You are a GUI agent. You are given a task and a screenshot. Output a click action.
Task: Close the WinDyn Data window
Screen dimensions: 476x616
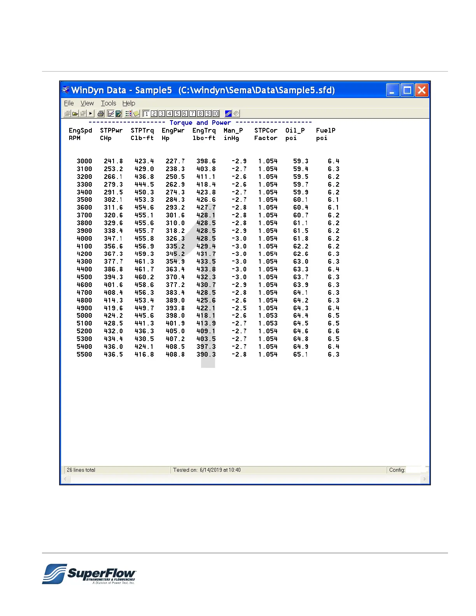[x=422, y=90]
